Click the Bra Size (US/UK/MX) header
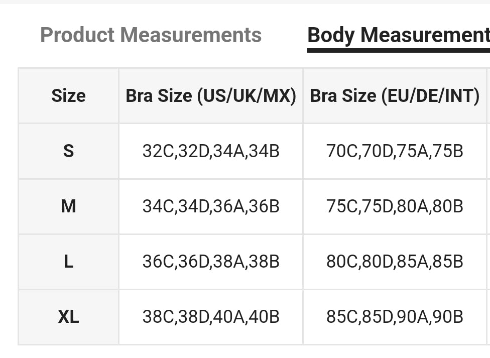Screen dimensions: 490x358 (x=211, y=95)
